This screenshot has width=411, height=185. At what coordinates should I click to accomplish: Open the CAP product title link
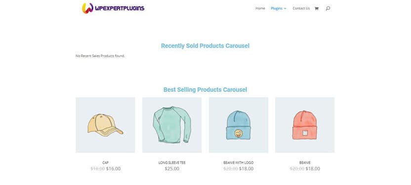pyautogui.click(x=105, y=162)
